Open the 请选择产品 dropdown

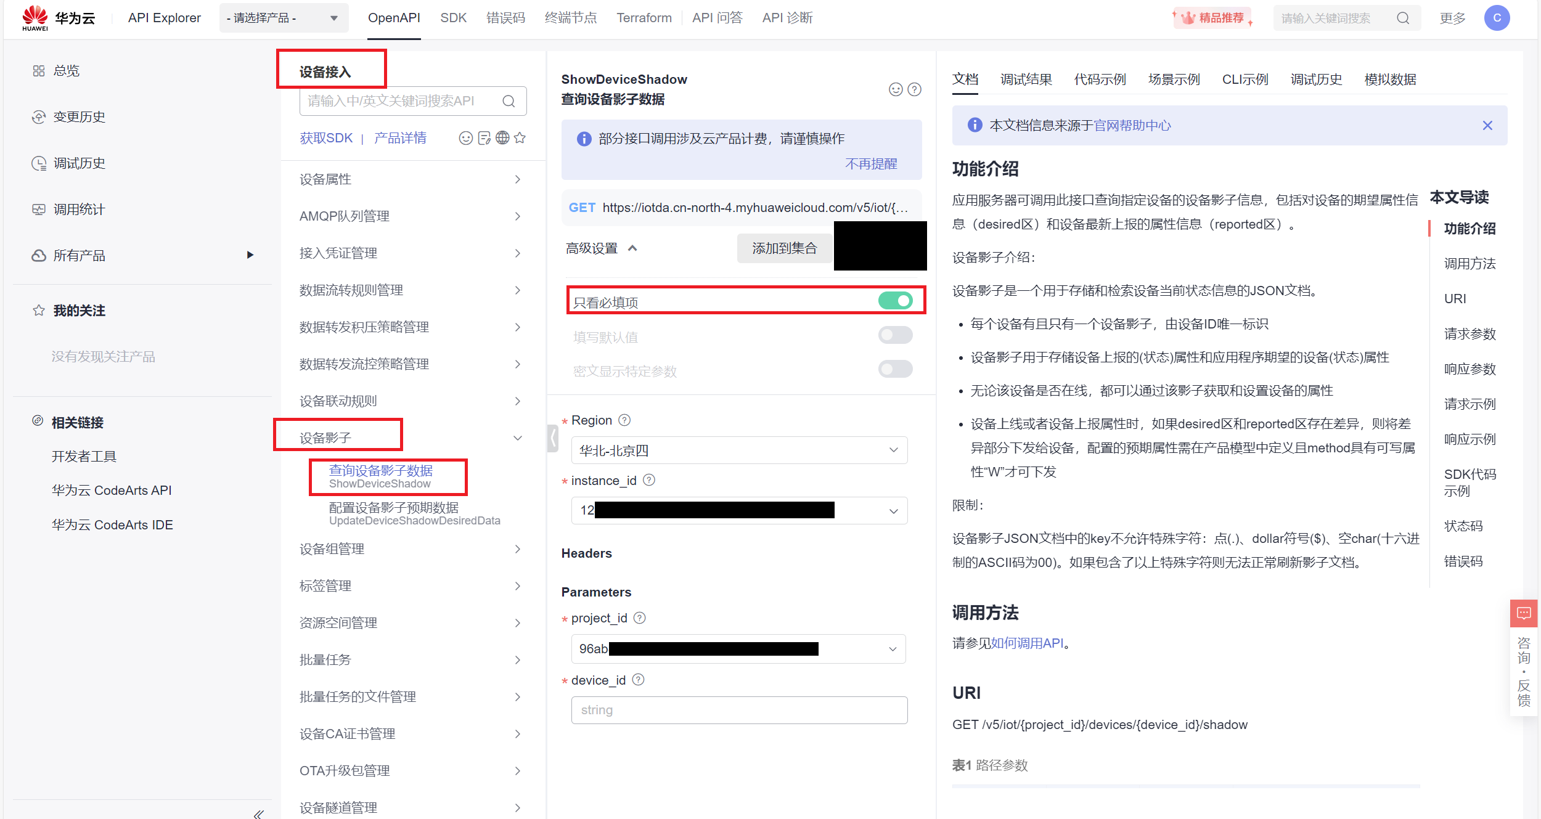point(284,18)
